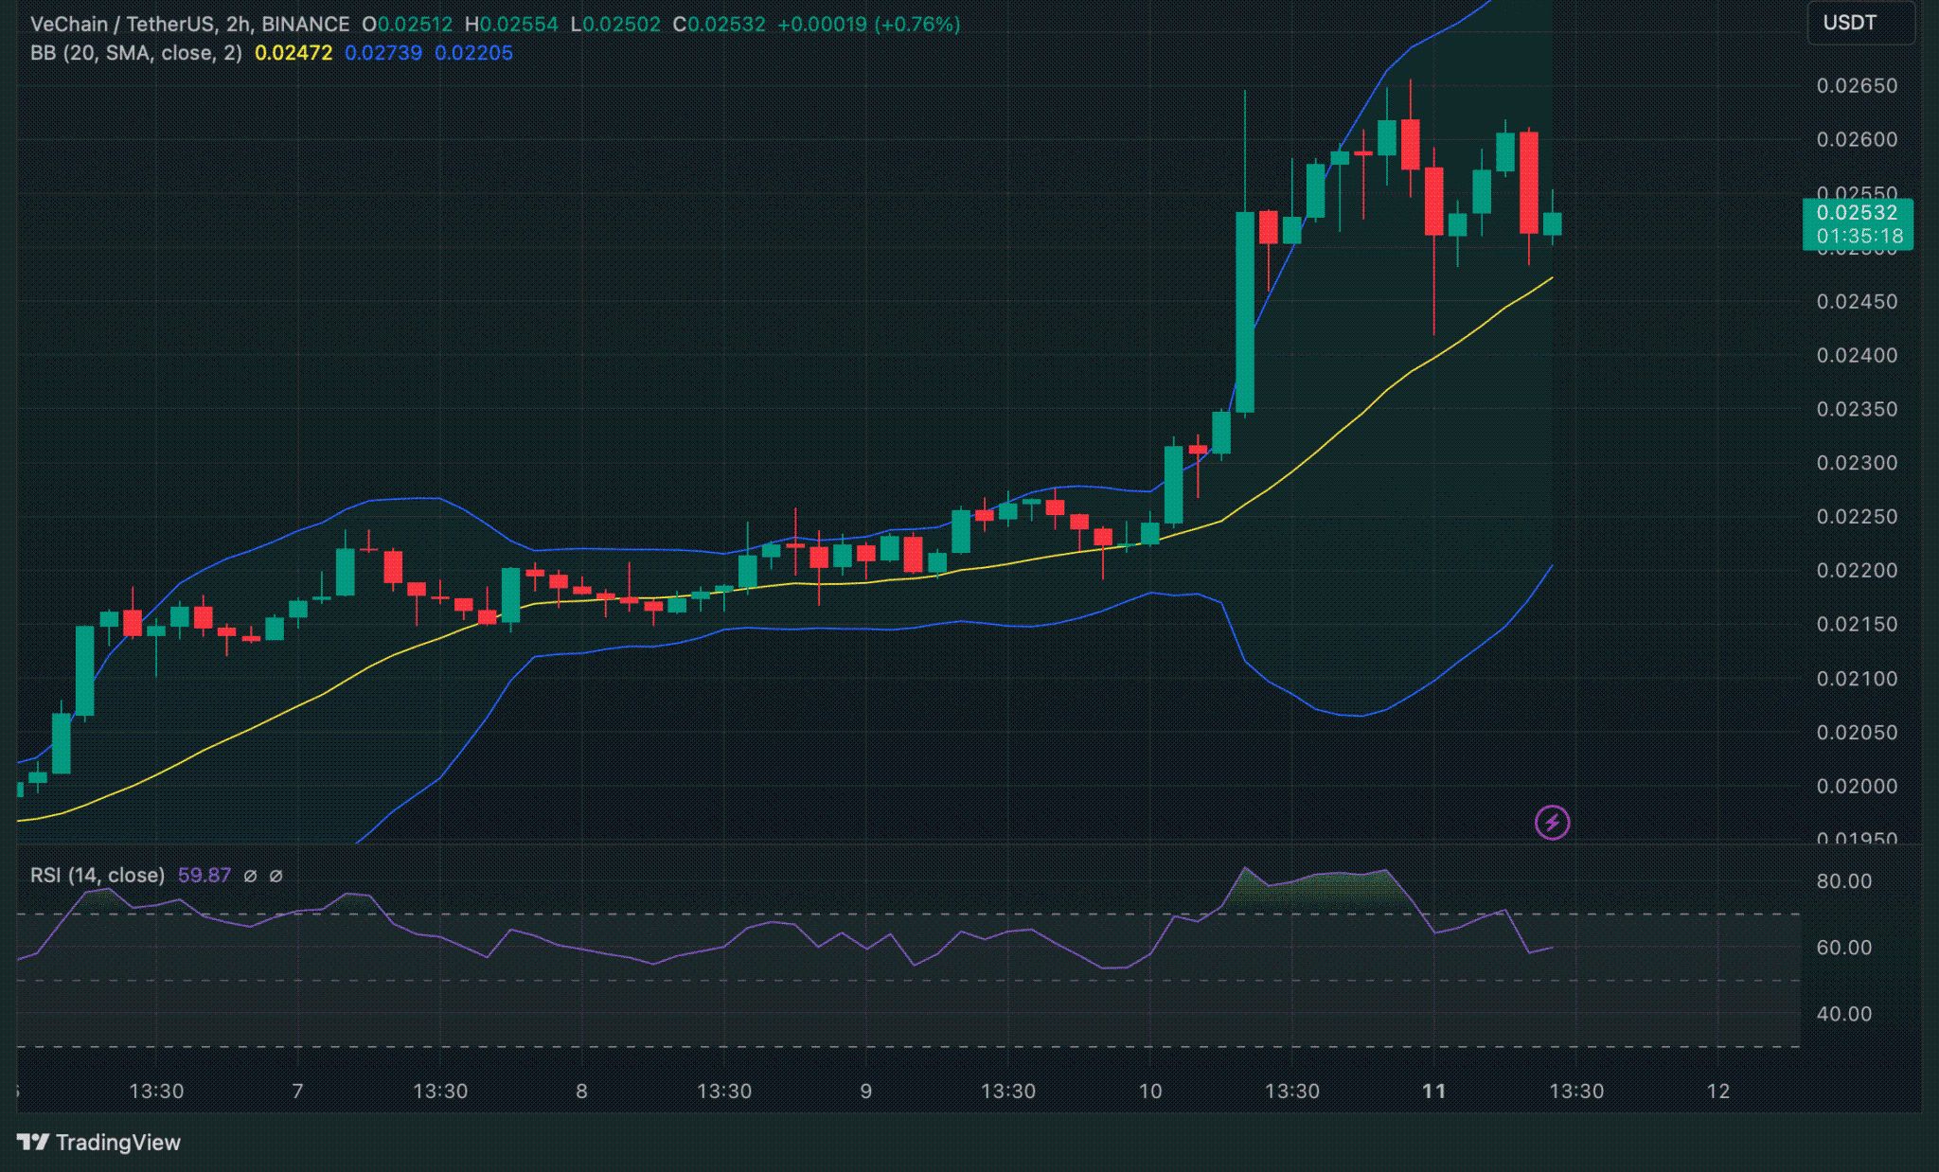
Task: Click the +0.00019 (+0.76%) change value
Action: (x=868, y=25)
